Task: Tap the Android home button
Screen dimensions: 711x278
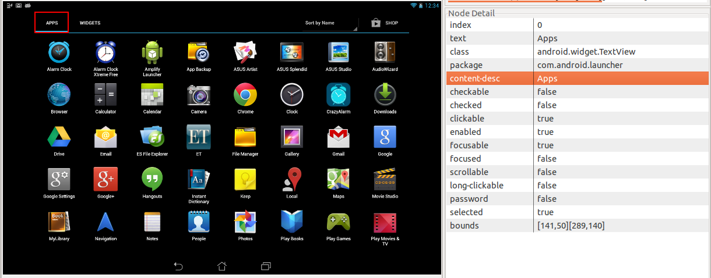Action: pyautogui.click(x=222, y=266)
